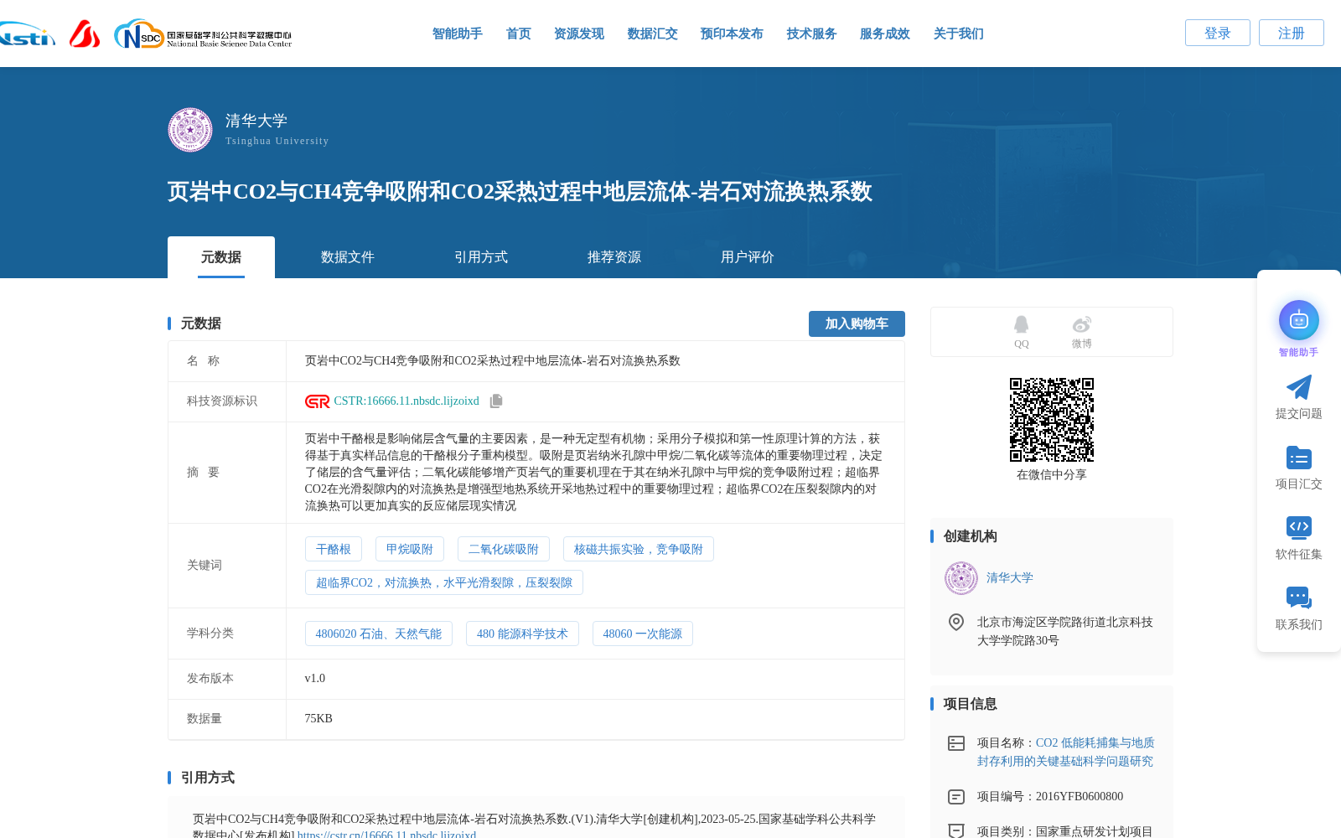
Task: Share to QQ via the bell icon
Action: pos(1021,324)
